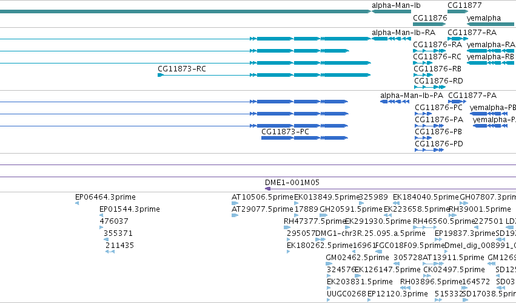Click feature label 324576
516x303 pixels.
(341, 270)
